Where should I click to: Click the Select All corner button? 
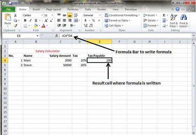[x=5, y=42]
